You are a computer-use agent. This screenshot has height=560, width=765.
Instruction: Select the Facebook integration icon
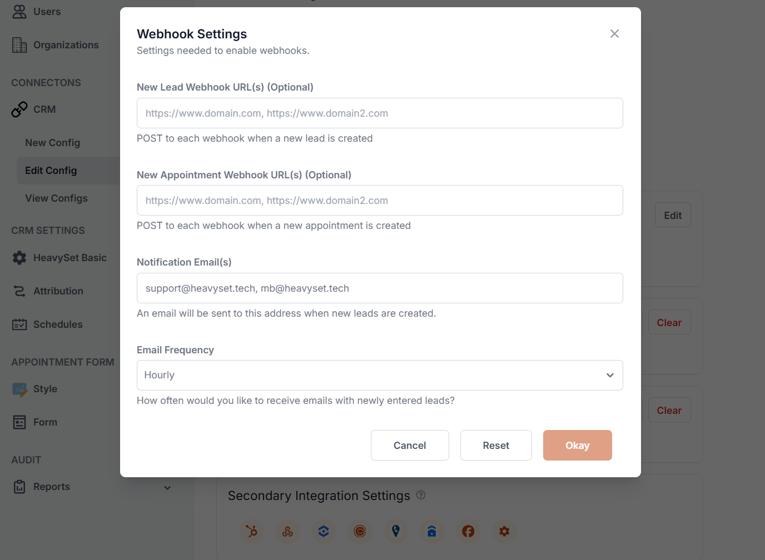click(468, 532)
